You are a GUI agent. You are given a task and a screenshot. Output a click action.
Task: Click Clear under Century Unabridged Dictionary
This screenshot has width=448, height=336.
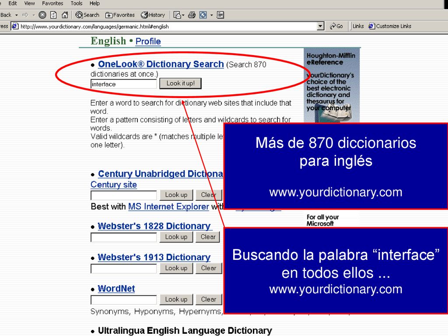point(209,195)
